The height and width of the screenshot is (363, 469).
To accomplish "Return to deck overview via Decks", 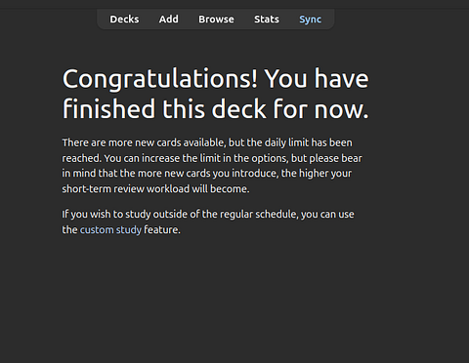I will (x=124, y=20).
